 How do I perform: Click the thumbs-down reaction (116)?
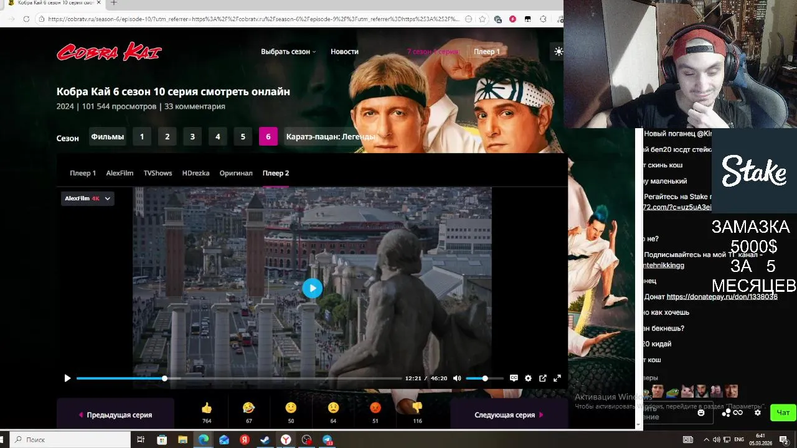click(417, 408)
